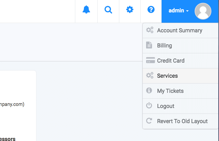Open search with the magnifier icon
The height and width of the screenshot is (141, 219).
[x=108, y=10]
